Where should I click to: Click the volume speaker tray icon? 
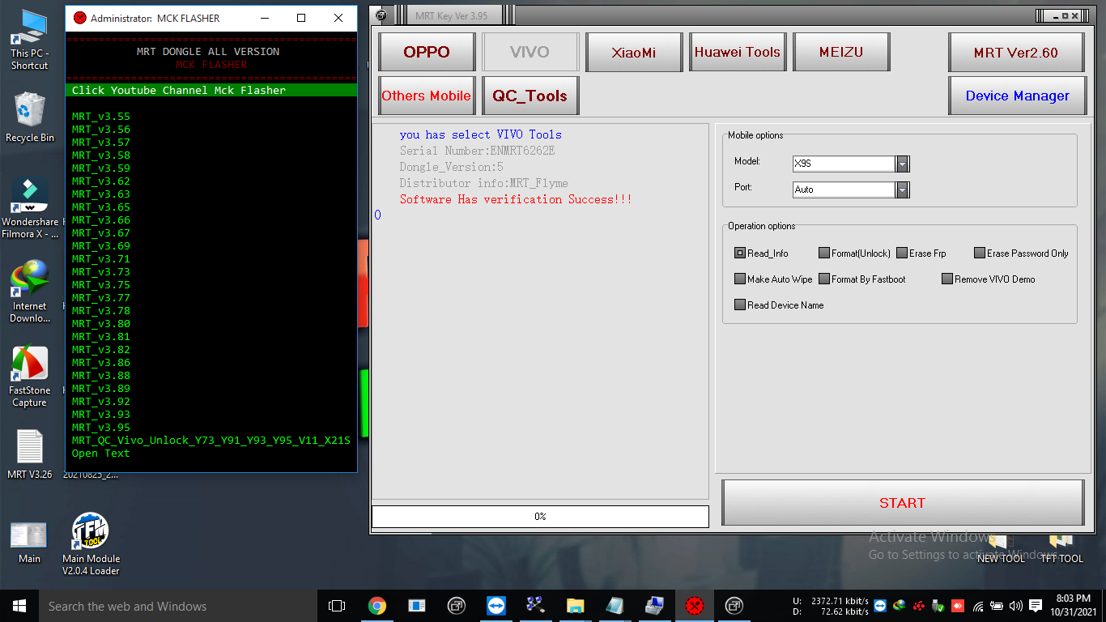[x=1016, y=606]
